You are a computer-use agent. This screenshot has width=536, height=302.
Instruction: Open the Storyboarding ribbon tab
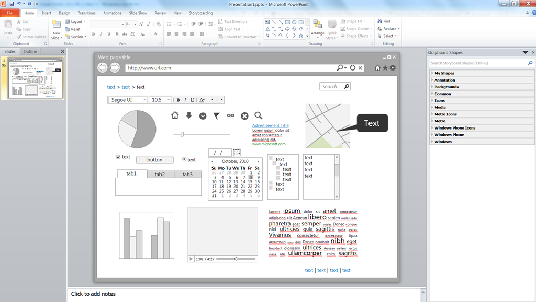[200, 13]
